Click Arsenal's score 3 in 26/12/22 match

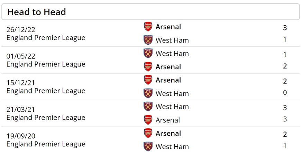point(285,28)
